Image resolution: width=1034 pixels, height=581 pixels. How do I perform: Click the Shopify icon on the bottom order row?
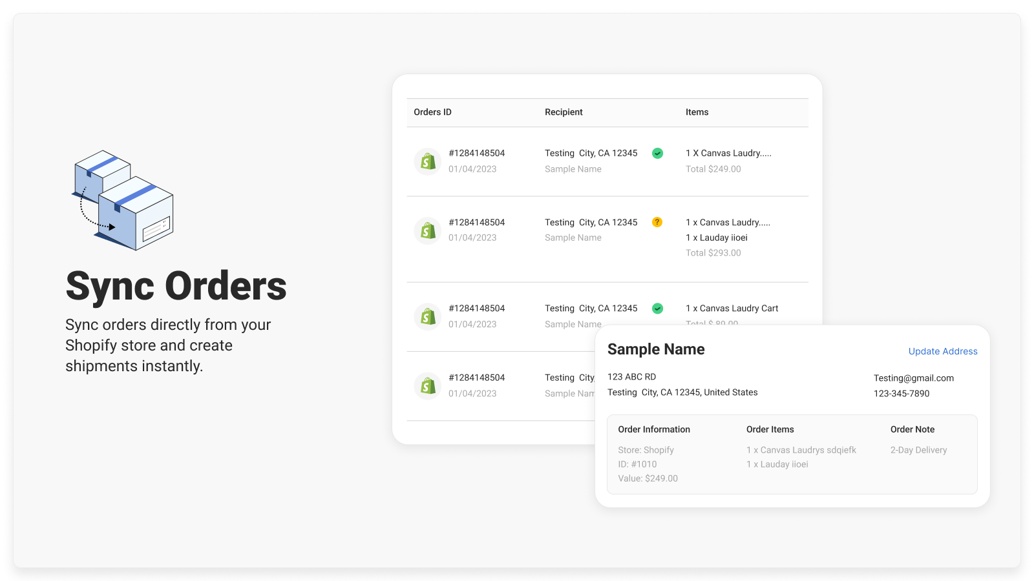[x=427, y=385]
